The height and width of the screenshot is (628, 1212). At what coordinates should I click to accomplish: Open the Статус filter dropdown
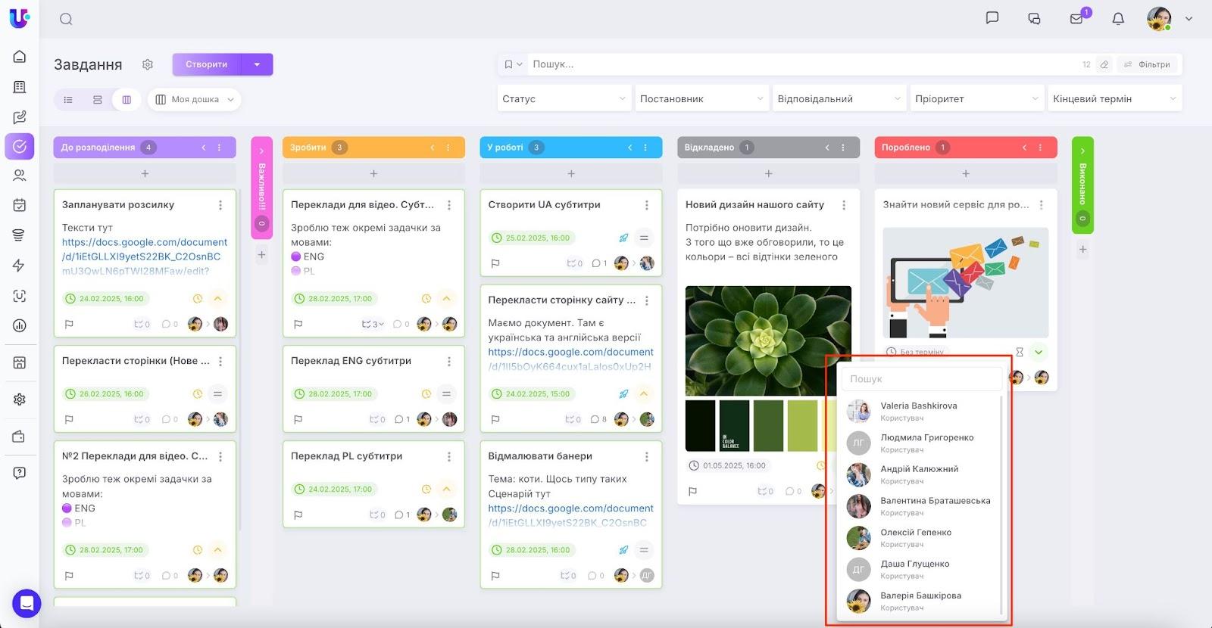tap(564, 98)
